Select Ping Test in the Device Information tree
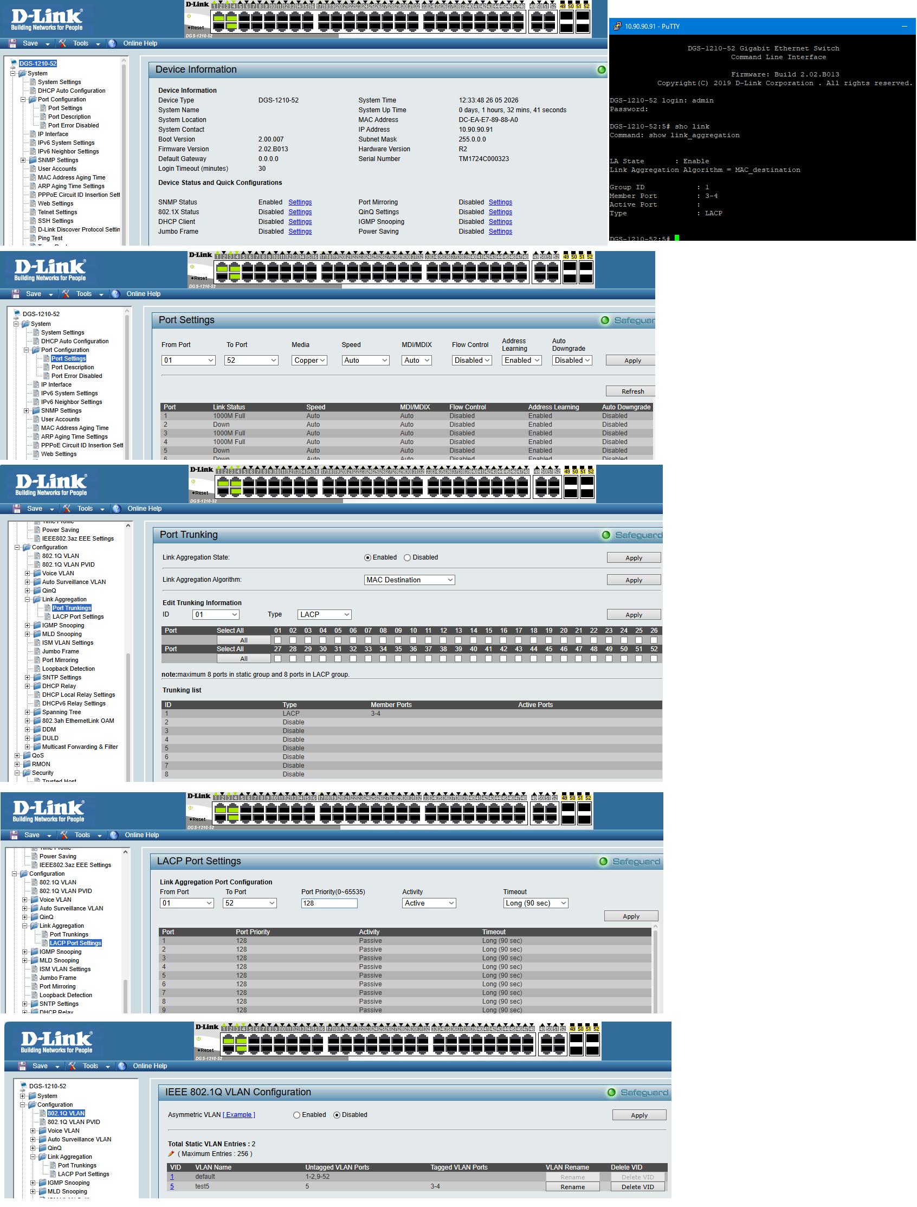The width and height of the screenshot is (917, 1207). 50,239
